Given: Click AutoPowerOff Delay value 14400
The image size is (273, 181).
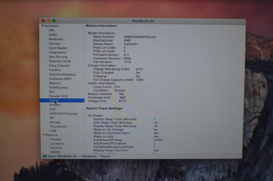Looking at the screenshot, I should click(158, 140).
